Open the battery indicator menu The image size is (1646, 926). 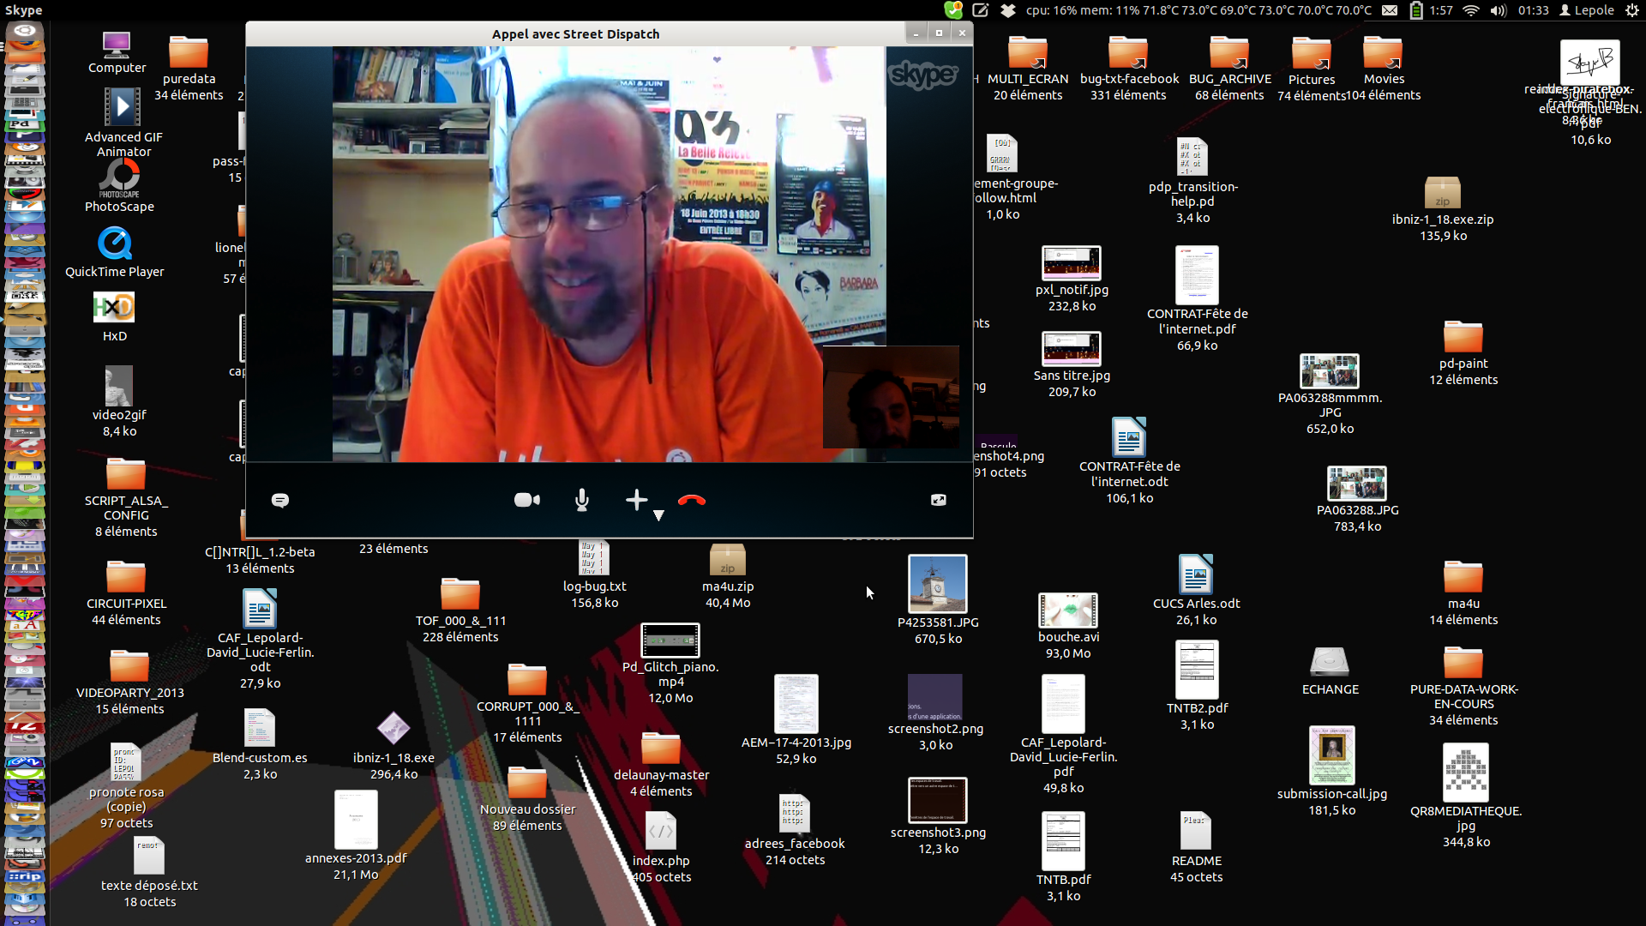[x=1416, y=10]
